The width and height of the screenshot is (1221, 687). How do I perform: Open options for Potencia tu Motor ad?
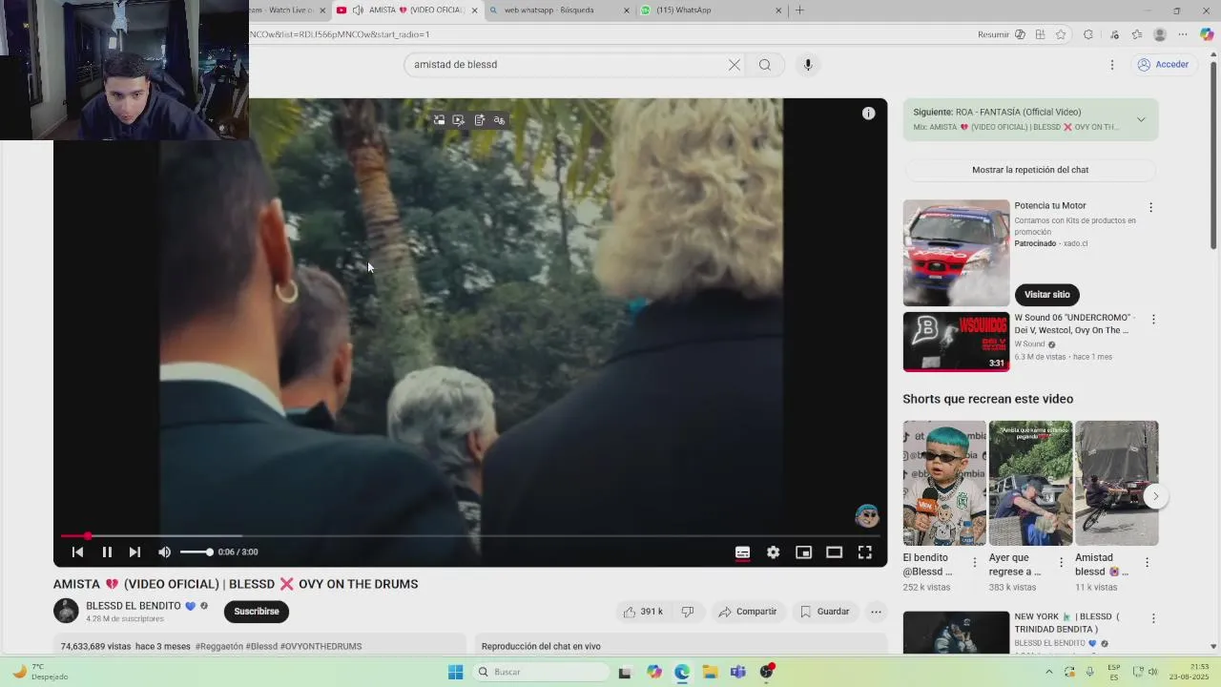pos(1150,207)
